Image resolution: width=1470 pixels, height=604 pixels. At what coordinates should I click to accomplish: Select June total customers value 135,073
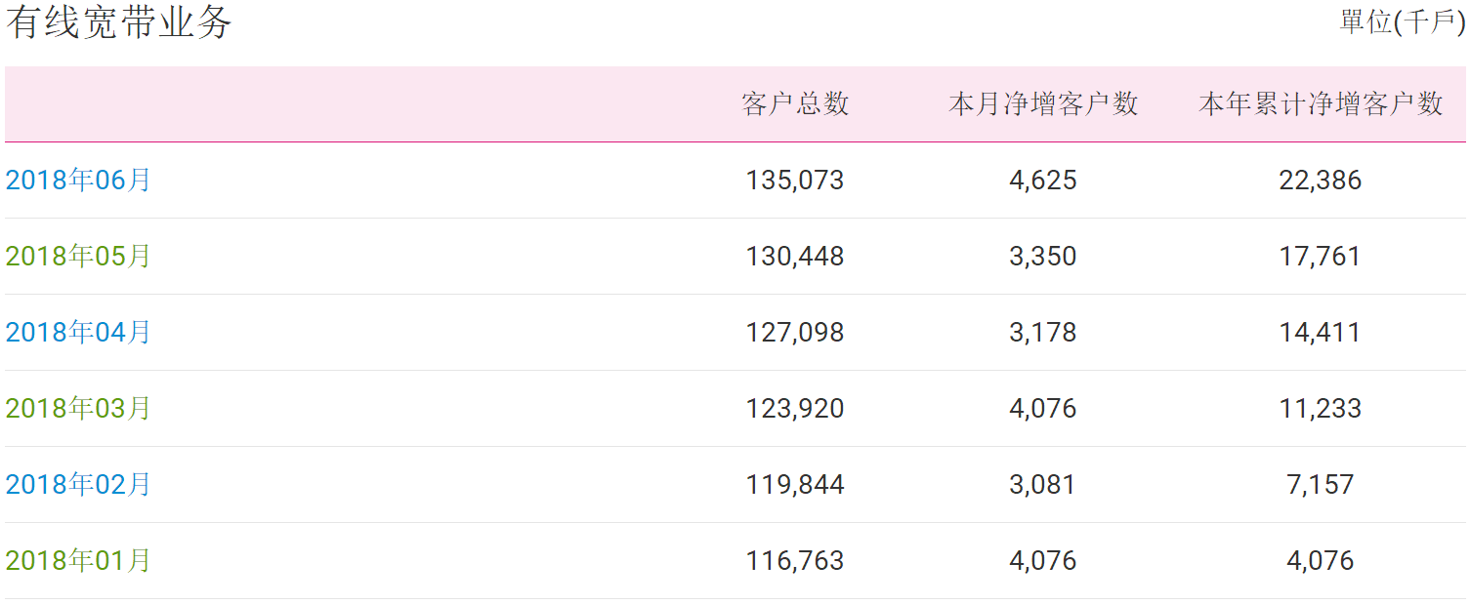[795, 181]
